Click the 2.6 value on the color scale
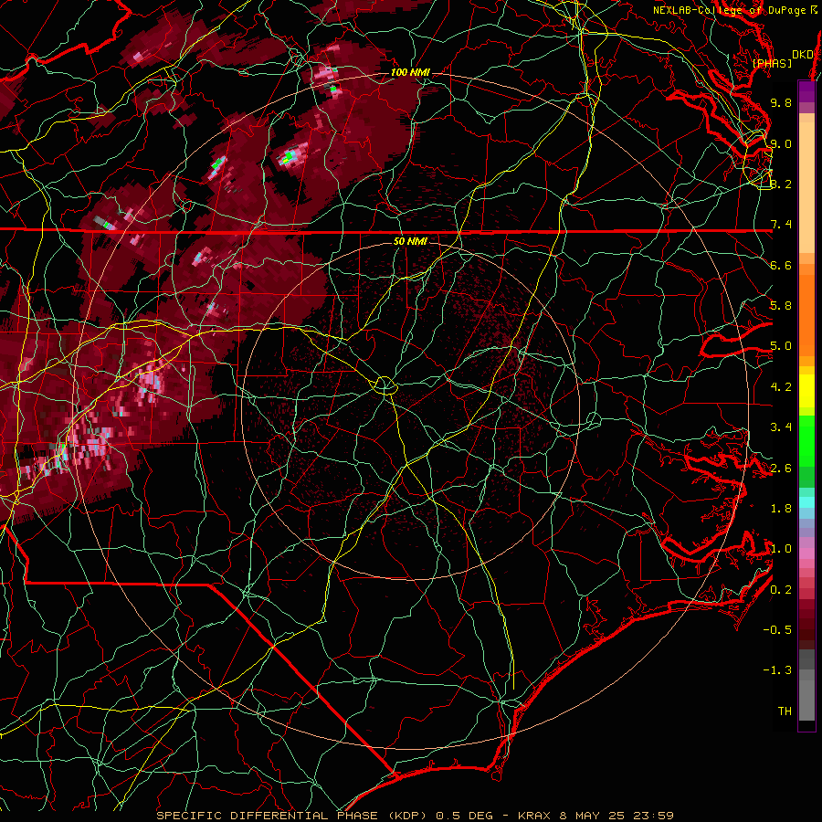 781,469
